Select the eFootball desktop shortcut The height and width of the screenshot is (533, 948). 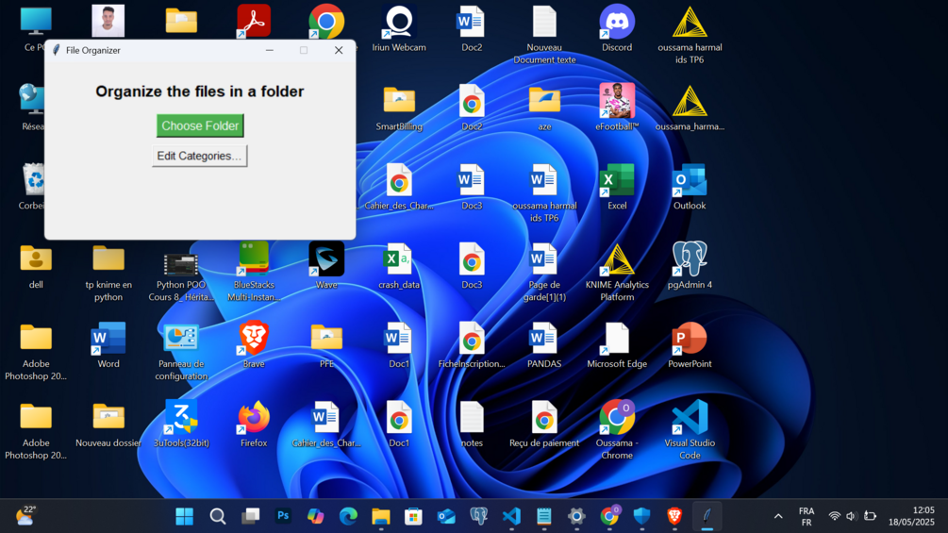coord(617,108)
